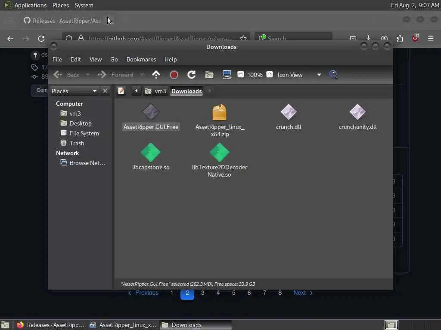Reload the Downloads folder view
Image resolution: width=441 pixels, height=330 pixels.
point(192,75)
